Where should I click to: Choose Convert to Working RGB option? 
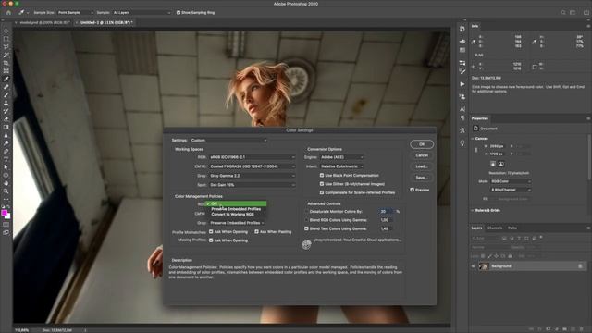[236, 214]
